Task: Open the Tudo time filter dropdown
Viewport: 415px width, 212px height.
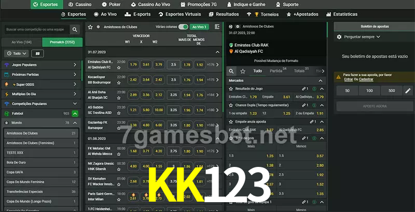Action: coord(17,54)
